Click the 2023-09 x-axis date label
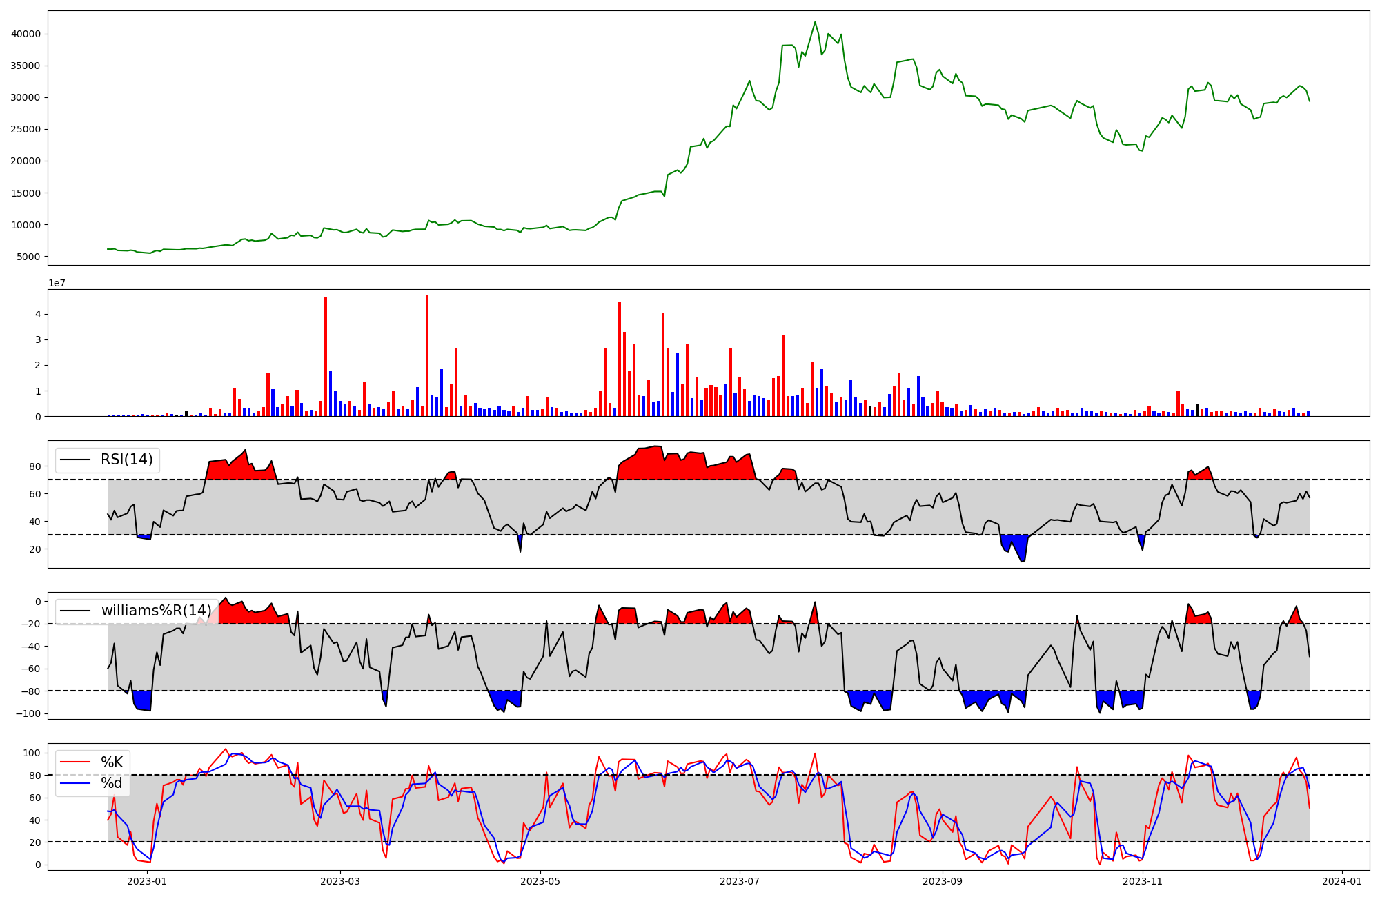1380x897 pixels. (943, 881)
